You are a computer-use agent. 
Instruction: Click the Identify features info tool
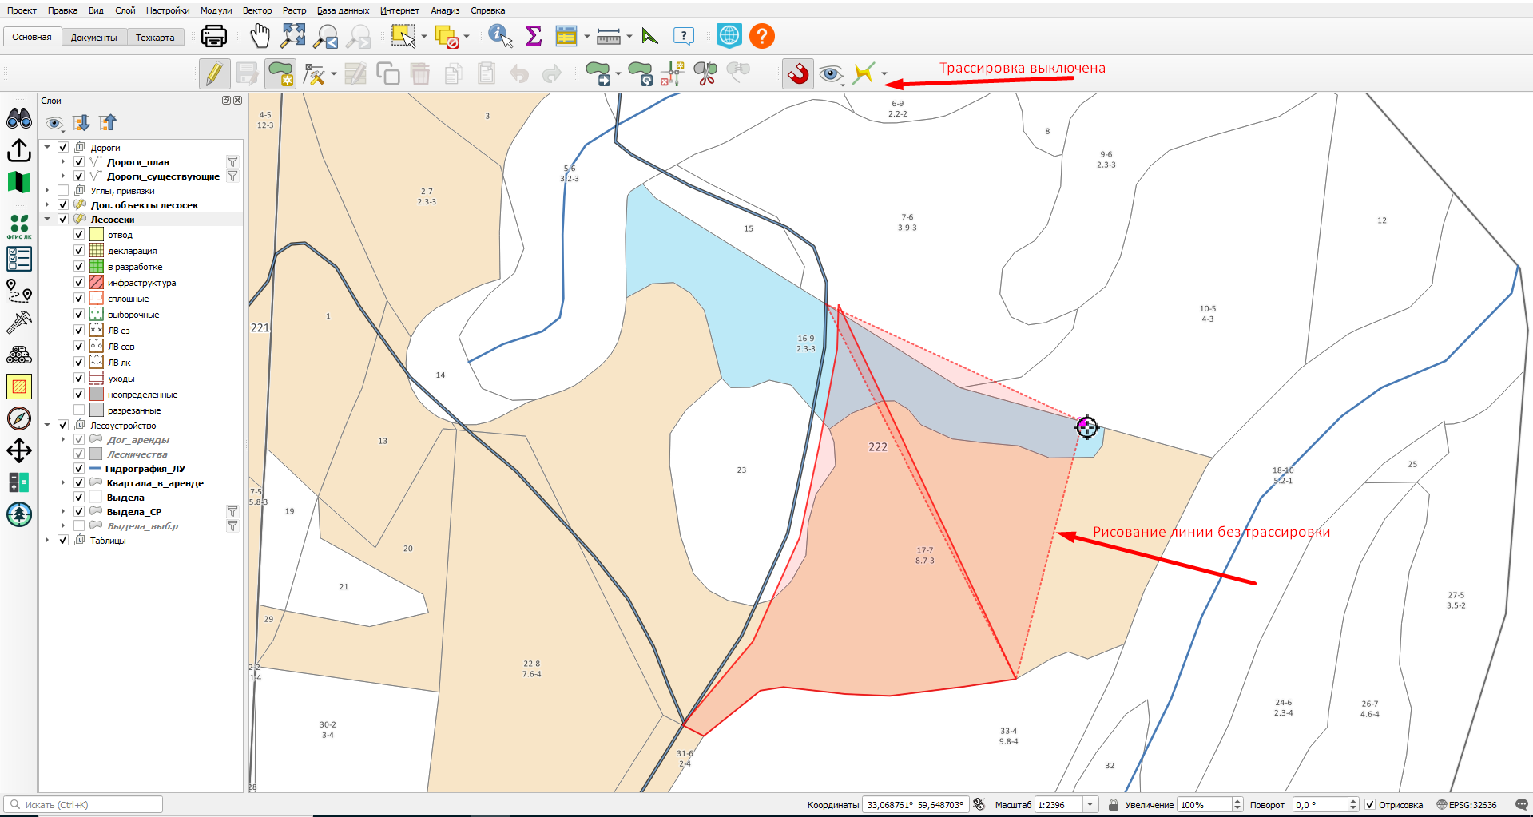[x=500, y=36]
